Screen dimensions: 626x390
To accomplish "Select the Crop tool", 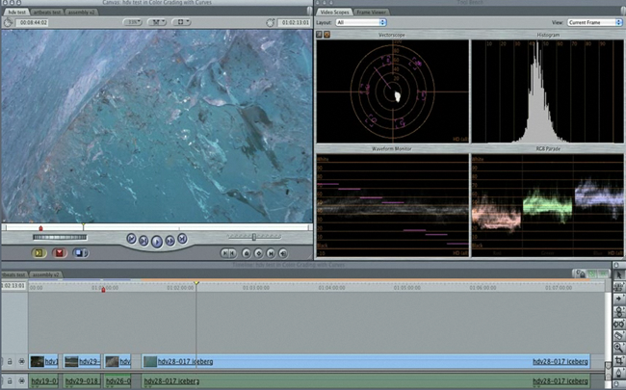I will pos(619,360).
